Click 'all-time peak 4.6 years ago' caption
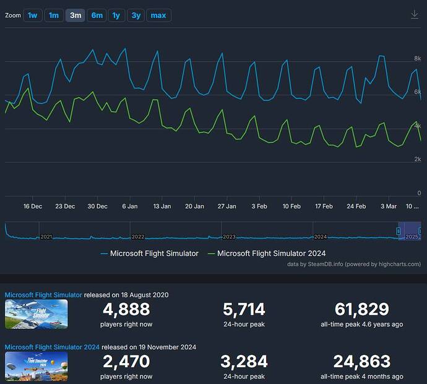Image resolution: width=427 pixels, height=384 pixels. [x=362, y=325]
